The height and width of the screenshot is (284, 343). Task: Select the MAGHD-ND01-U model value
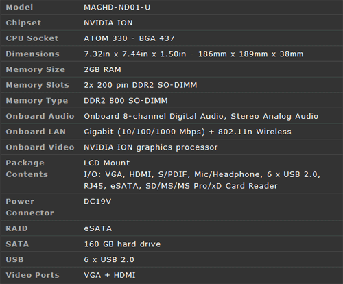pos(117,8)
